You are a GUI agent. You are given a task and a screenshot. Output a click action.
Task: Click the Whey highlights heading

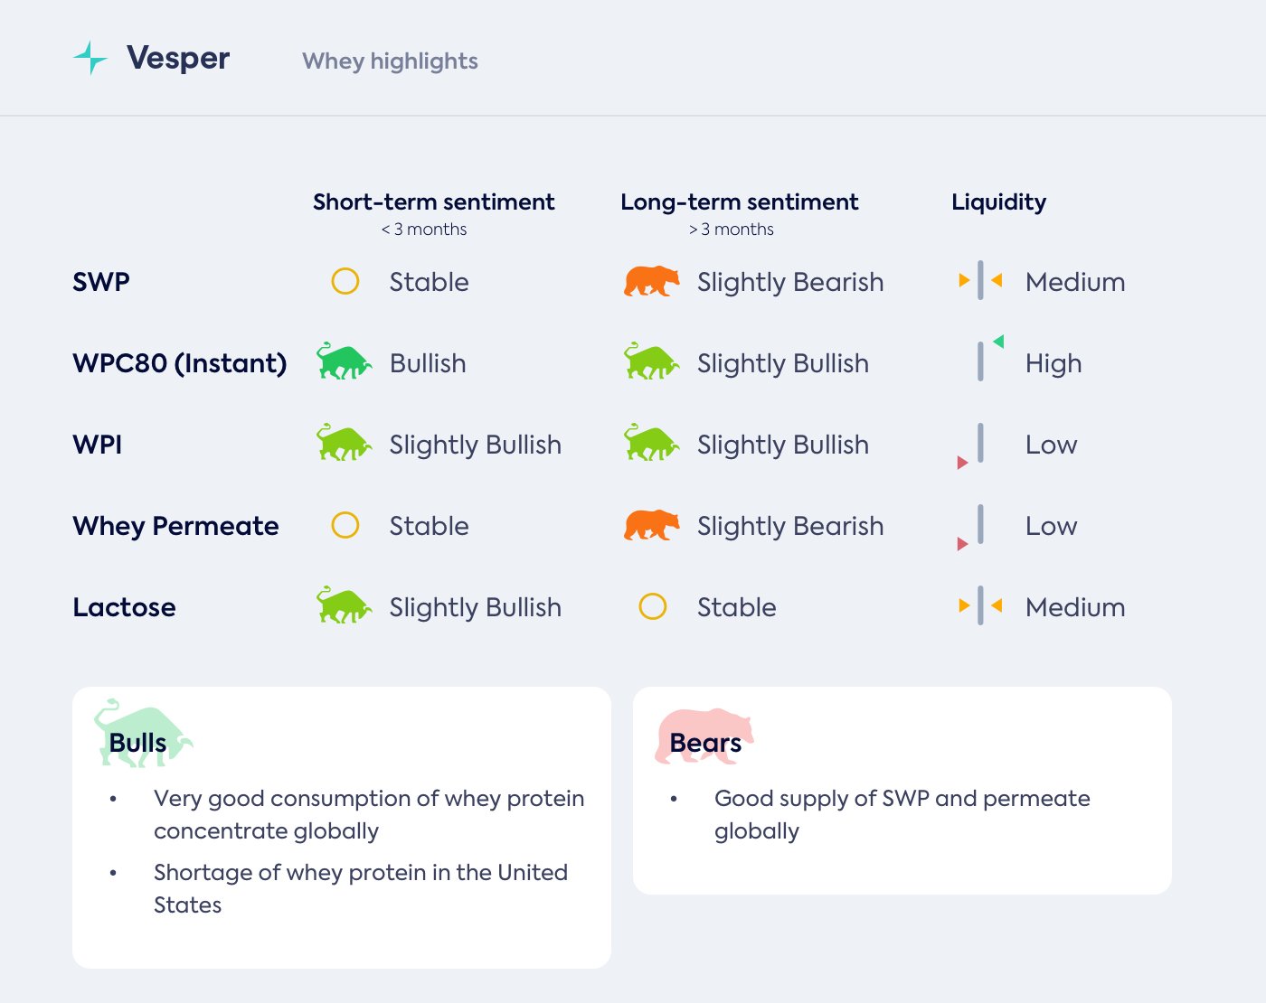[x=390, y=61]
